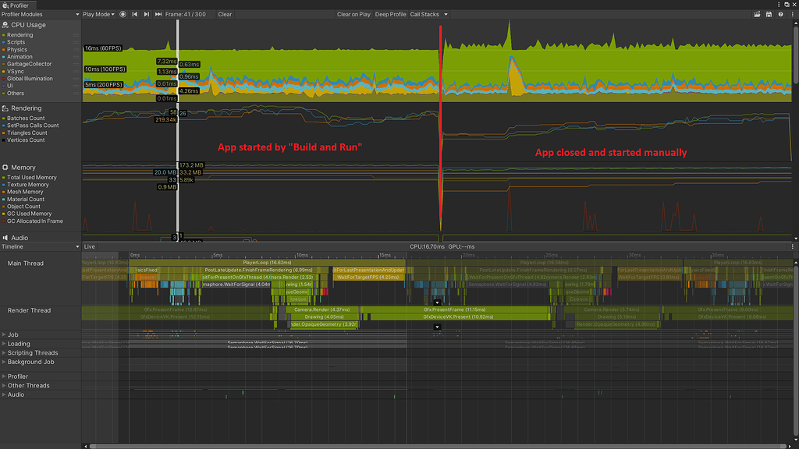Open the Call Stacks options menu
Viewport: 799px width, 449px height.
point(445,14)
